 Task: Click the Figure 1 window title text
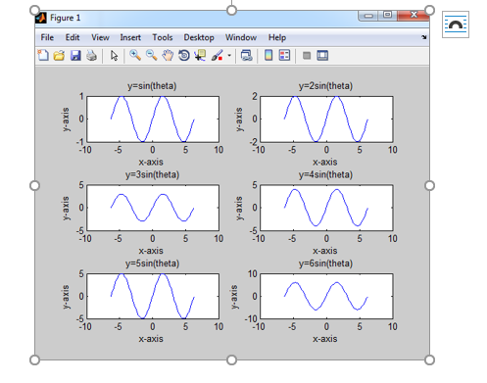coord(65,18)
